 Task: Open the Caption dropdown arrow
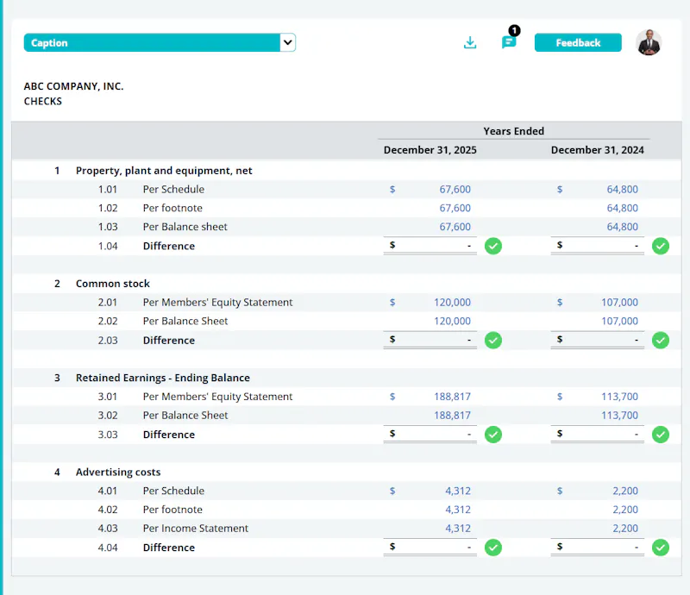[288, 43]
